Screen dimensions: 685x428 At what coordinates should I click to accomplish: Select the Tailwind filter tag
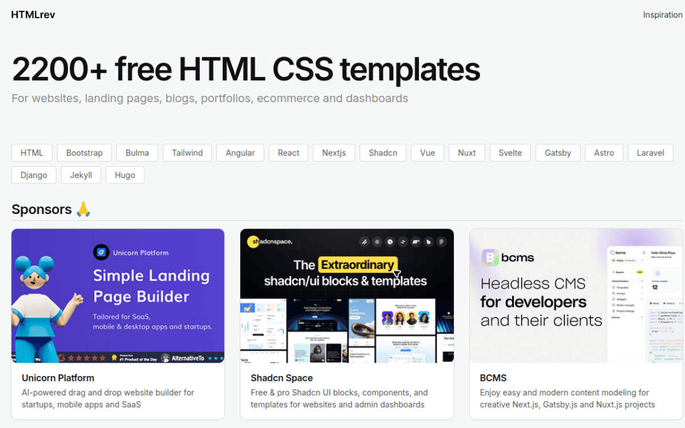click(x=187, y=153)
